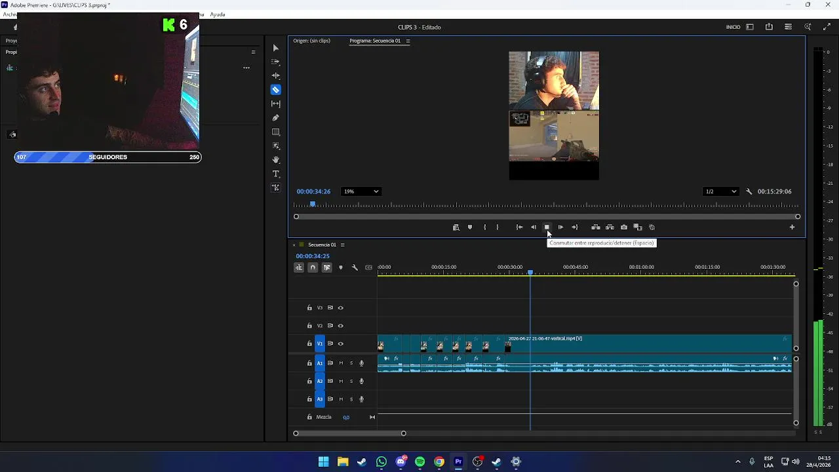Click the INICIO button
This screenshot has height=472, width=839.
pos(733,27)
